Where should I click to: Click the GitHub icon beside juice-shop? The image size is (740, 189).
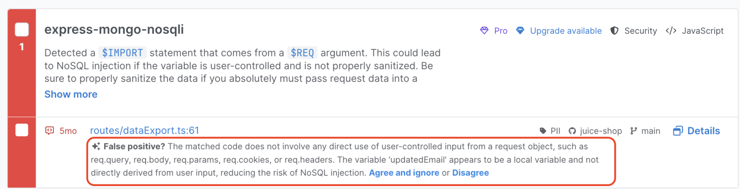[x=572, y=131]
